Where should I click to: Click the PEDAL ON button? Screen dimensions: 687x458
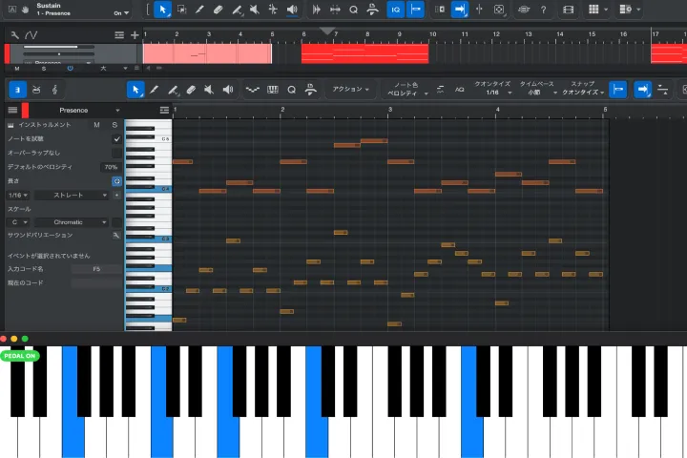coord(20,356)
